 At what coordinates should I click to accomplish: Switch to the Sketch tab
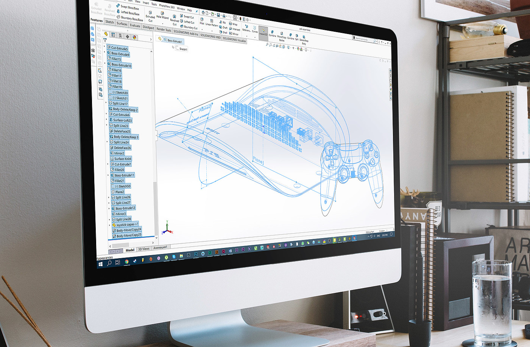[x=109, y=22]
